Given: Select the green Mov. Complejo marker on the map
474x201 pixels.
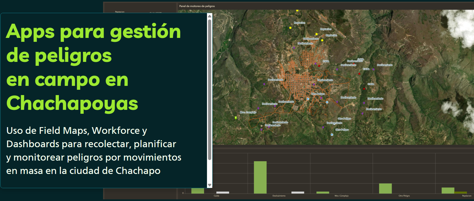Looking at the screenshot, I should coord(236,118).
